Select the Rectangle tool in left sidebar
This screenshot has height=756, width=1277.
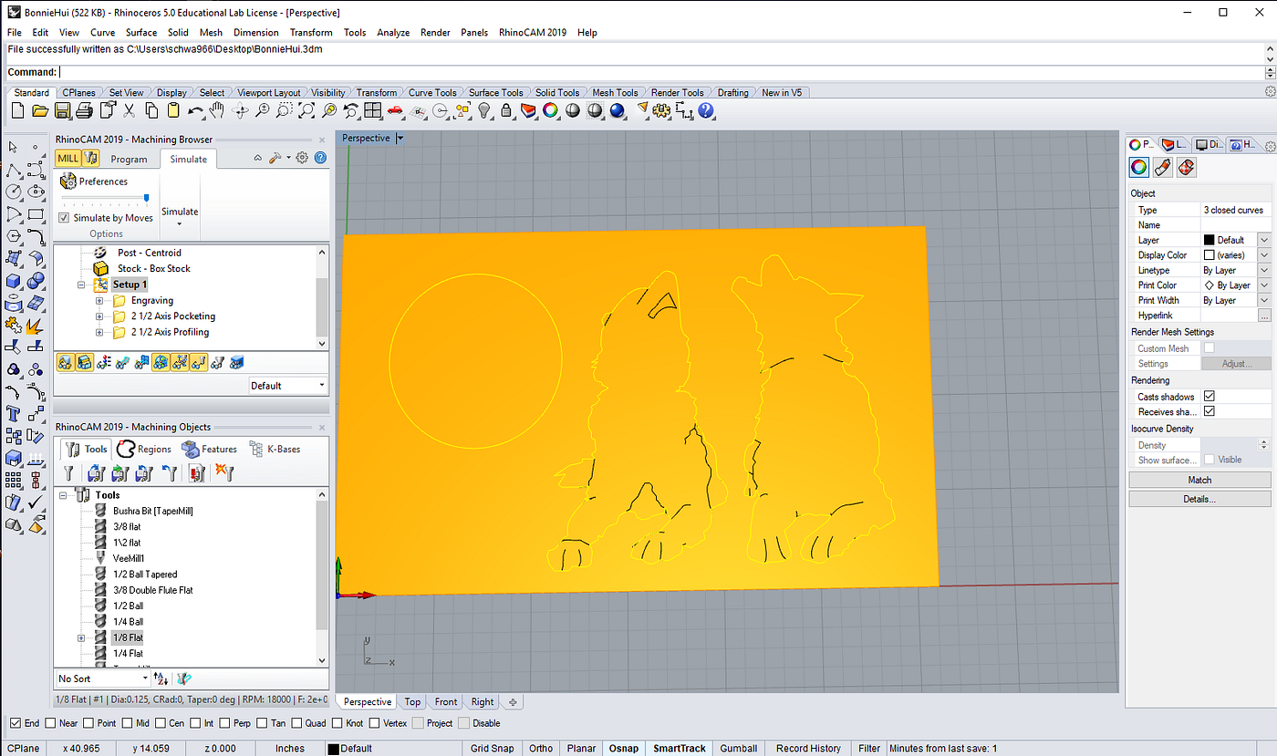[36, 215]
